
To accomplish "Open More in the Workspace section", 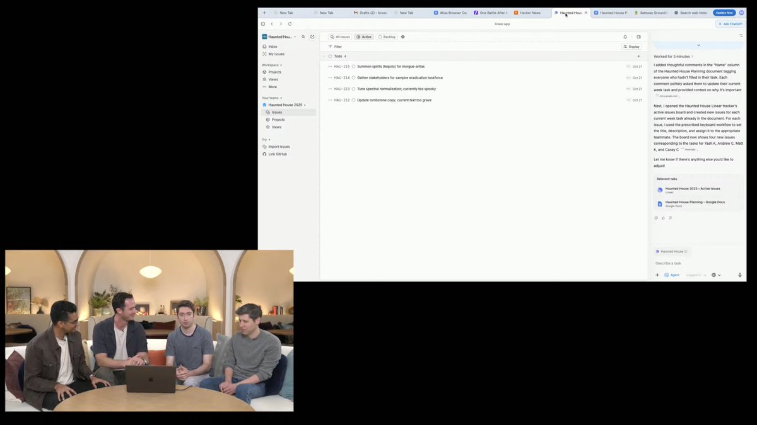I will [270, 87].
